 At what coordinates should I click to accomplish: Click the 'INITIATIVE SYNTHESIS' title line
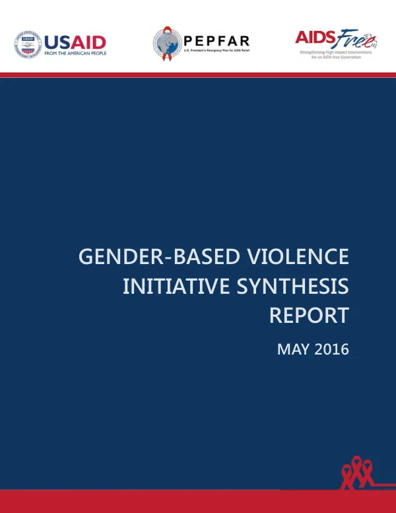(x=236, y=286)
